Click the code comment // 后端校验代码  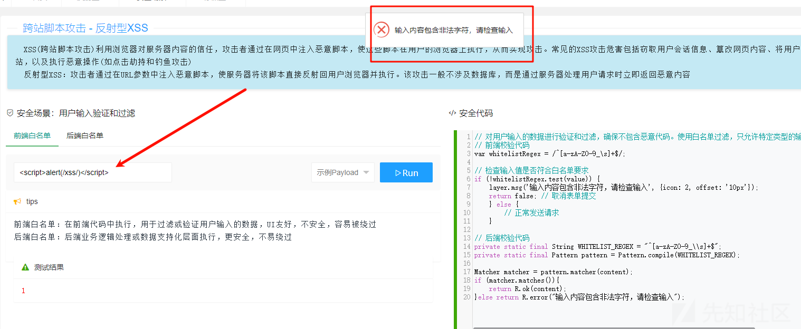point(502,238)
